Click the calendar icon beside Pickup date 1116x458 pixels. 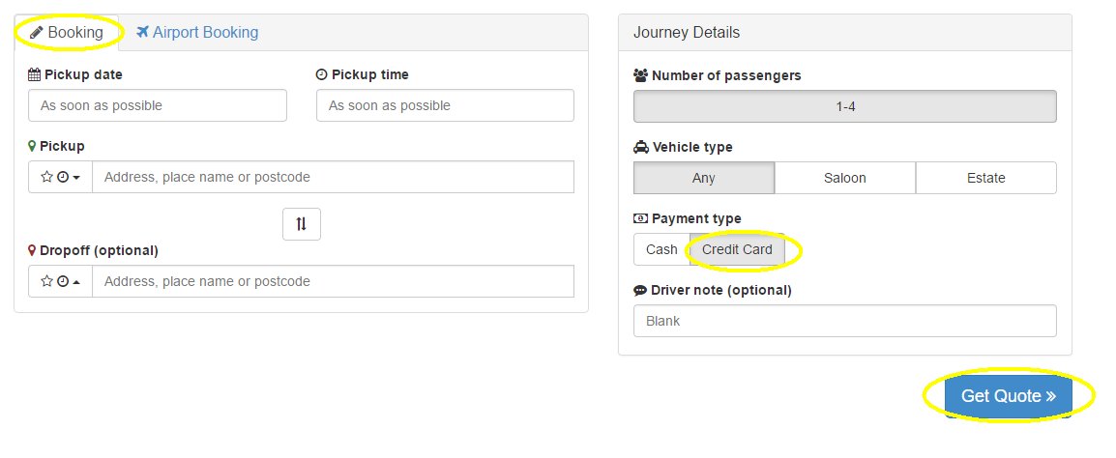[x=35, y=74]
